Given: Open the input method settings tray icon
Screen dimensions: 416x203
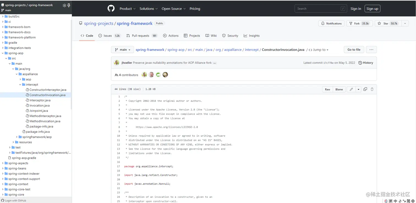Looking at the screenshot, I should 413,201.
